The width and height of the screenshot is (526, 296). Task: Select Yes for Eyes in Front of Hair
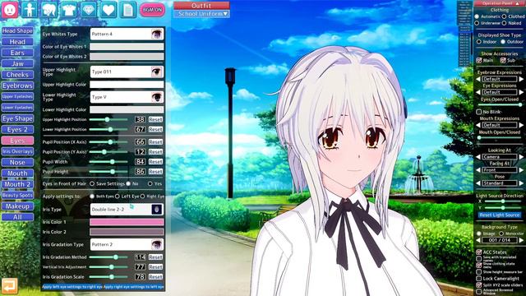[x=150, y=184]
